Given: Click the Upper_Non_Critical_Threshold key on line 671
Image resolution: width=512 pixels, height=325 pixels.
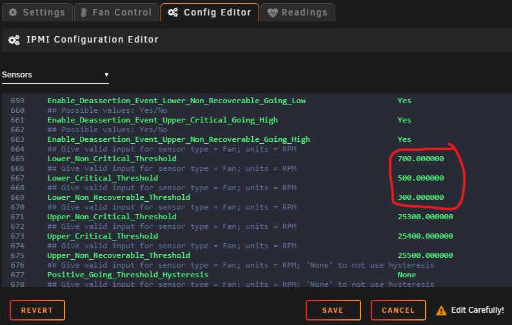Looking at the screenshot, I should coord(112,217).
